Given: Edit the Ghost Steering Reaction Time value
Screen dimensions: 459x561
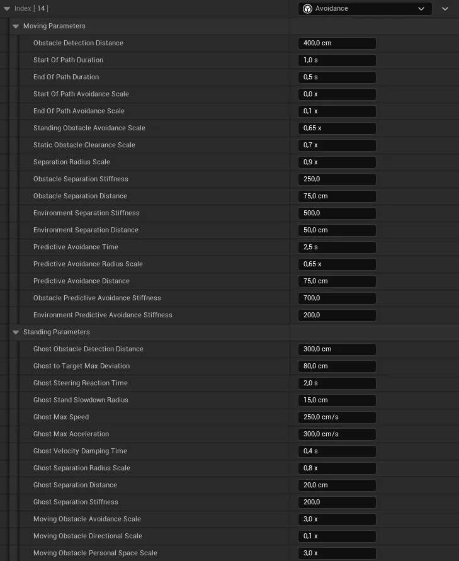Looking at the screenshot, I should (336, 383).
